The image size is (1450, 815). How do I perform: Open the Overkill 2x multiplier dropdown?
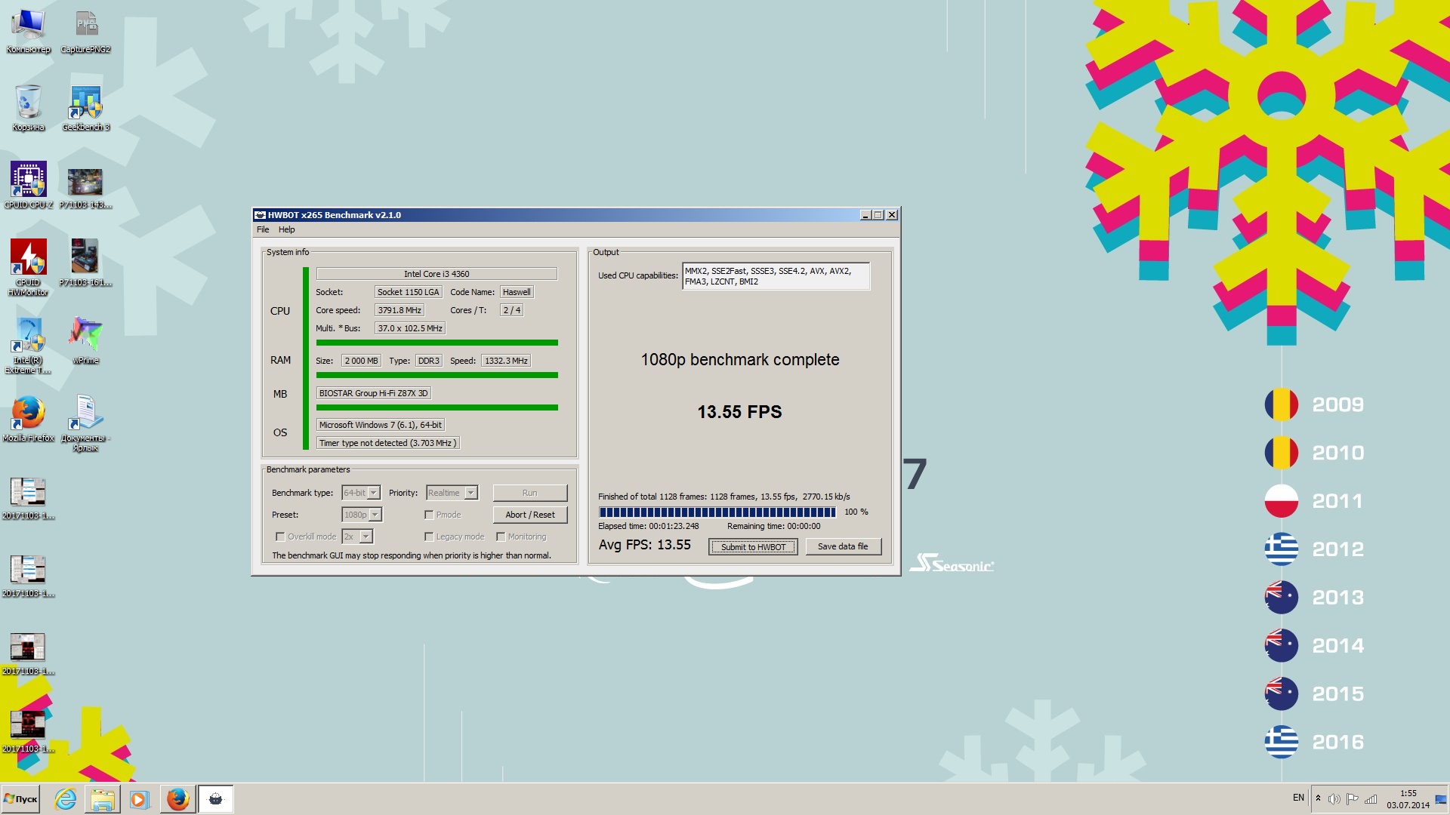point(358,537)
